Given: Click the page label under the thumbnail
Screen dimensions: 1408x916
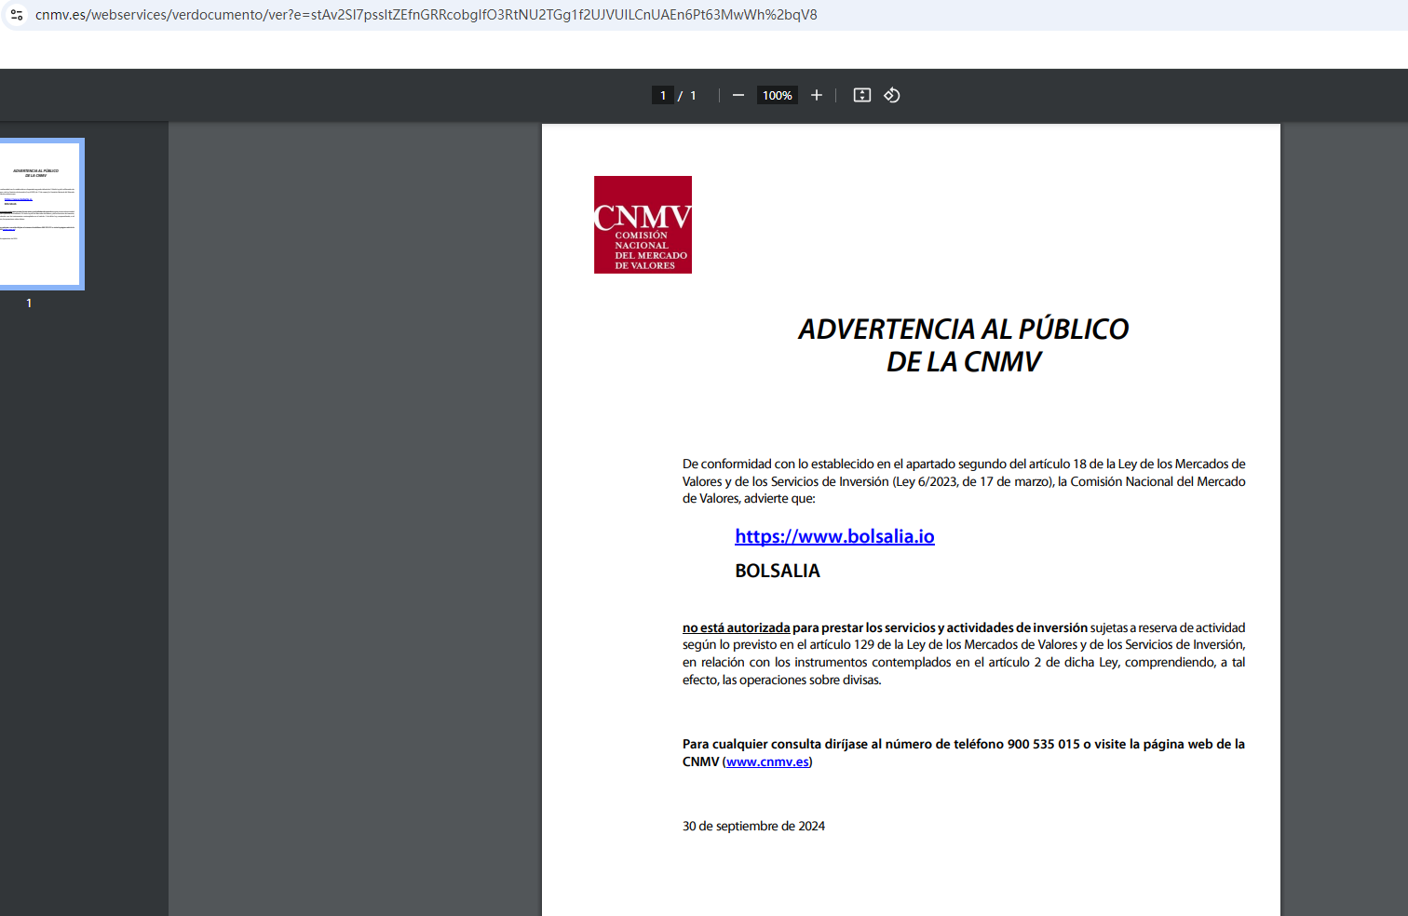Looking at the screenshot, I should (x=29, y=303).
